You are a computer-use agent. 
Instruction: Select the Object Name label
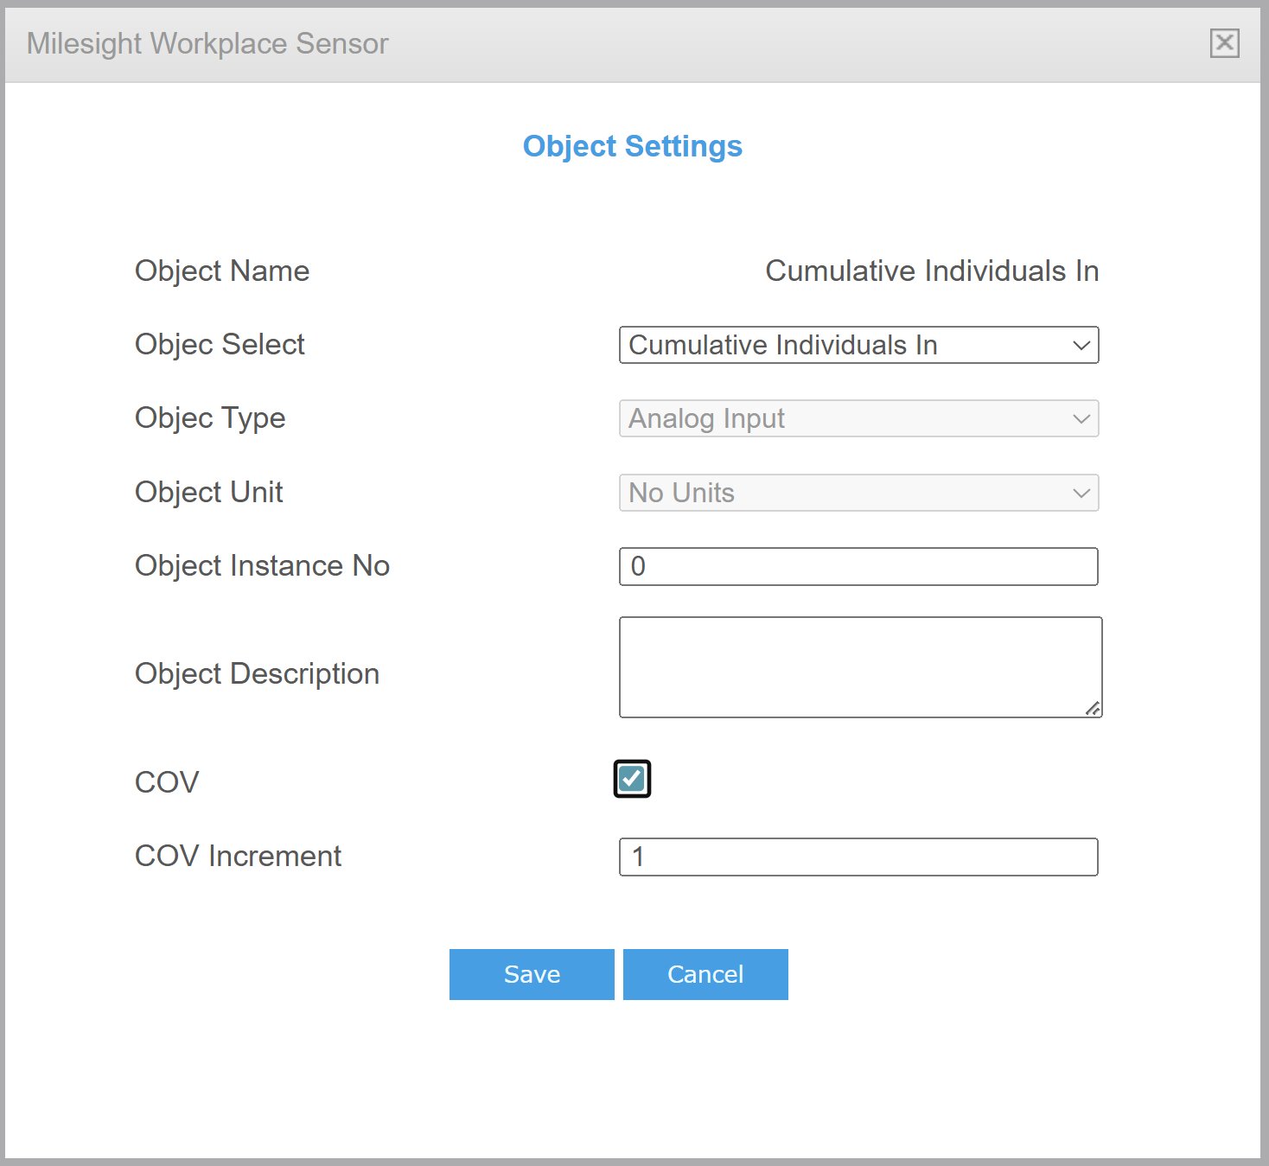point(222,271)
